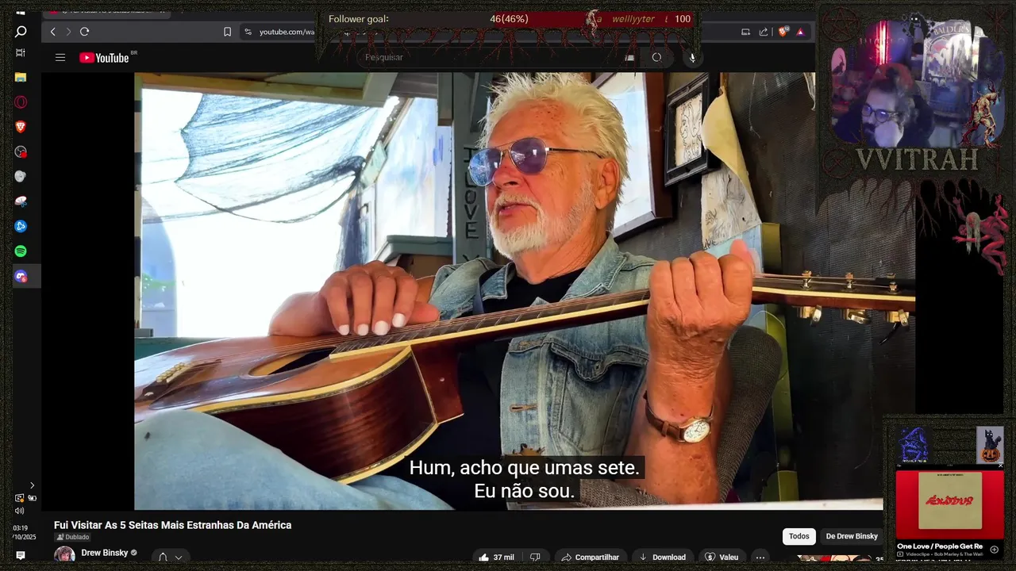
Task: Click the video title text
Action: click(x=172, y=525)
